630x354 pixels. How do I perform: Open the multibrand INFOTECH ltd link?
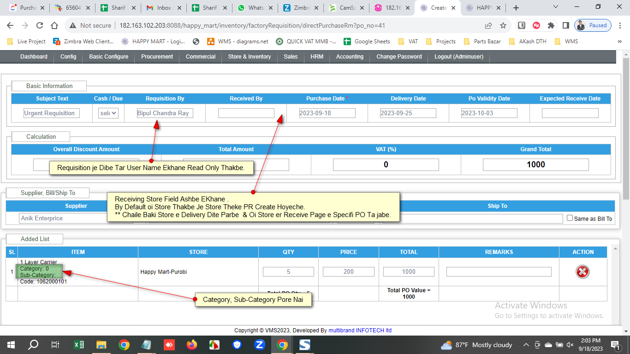360,330
